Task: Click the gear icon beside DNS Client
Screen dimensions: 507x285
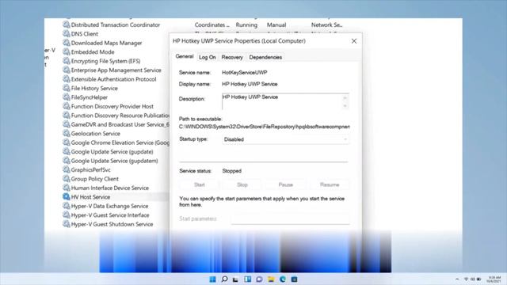Action: (x=67, y=33)
